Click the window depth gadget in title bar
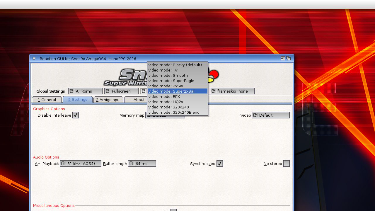This screenshot has height=211, width=375. [x=289, y=58]
